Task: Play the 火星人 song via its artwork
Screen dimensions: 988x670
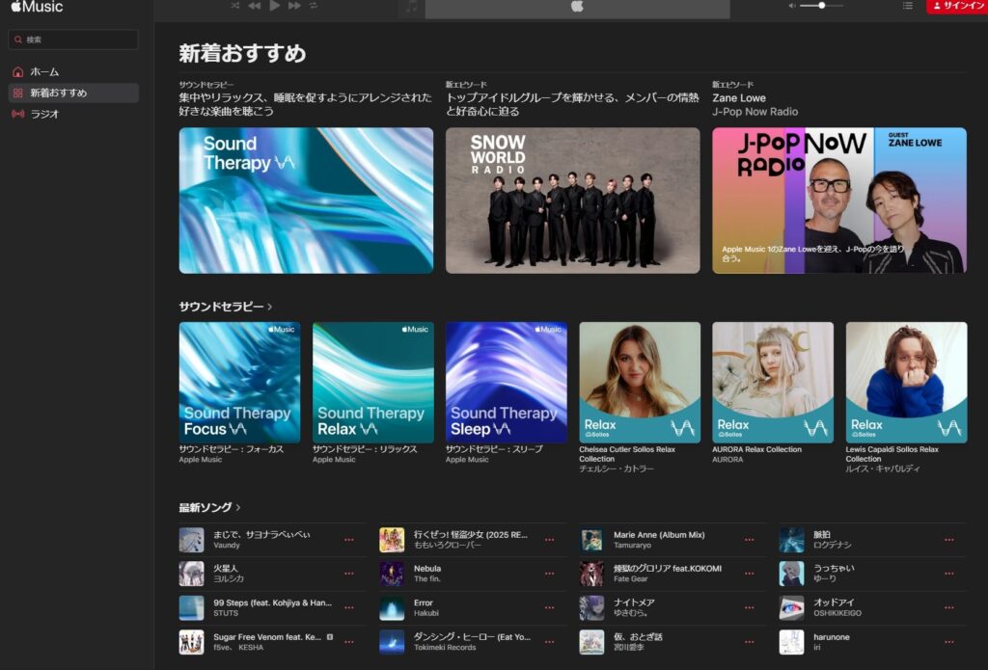Action: (x=192, y=574)
